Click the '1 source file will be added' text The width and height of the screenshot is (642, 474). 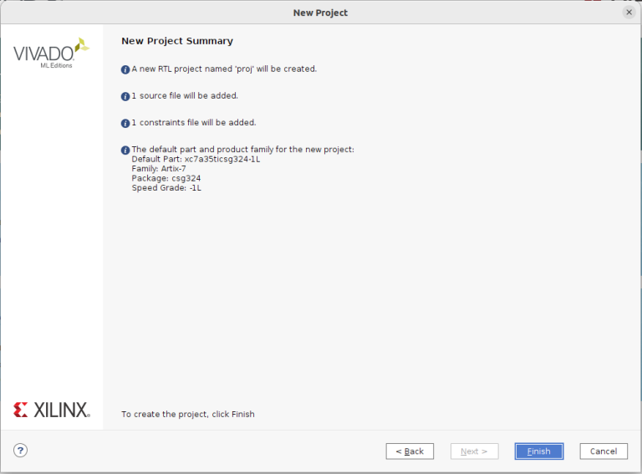pos(185,96)
